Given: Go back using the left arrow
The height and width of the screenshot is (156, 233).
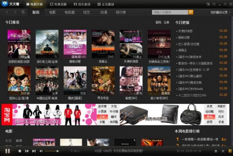Looking at the screenshot, I should coord(7,12).
